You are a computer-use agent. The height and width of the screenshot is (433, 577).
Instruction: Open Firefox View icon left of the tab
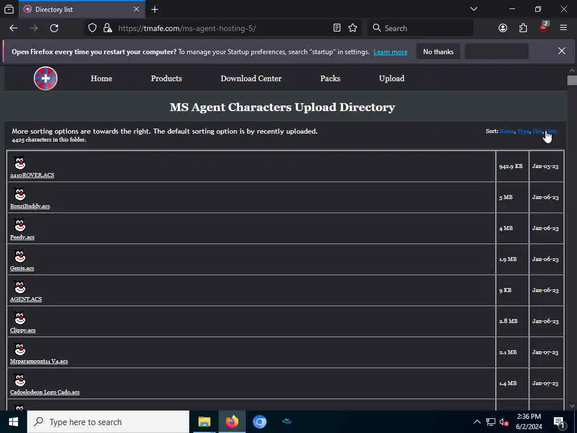coord(9,9)
